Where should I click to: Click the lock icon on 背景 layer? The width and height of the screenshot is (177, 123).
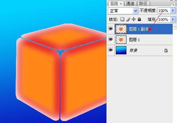(166, 50)
